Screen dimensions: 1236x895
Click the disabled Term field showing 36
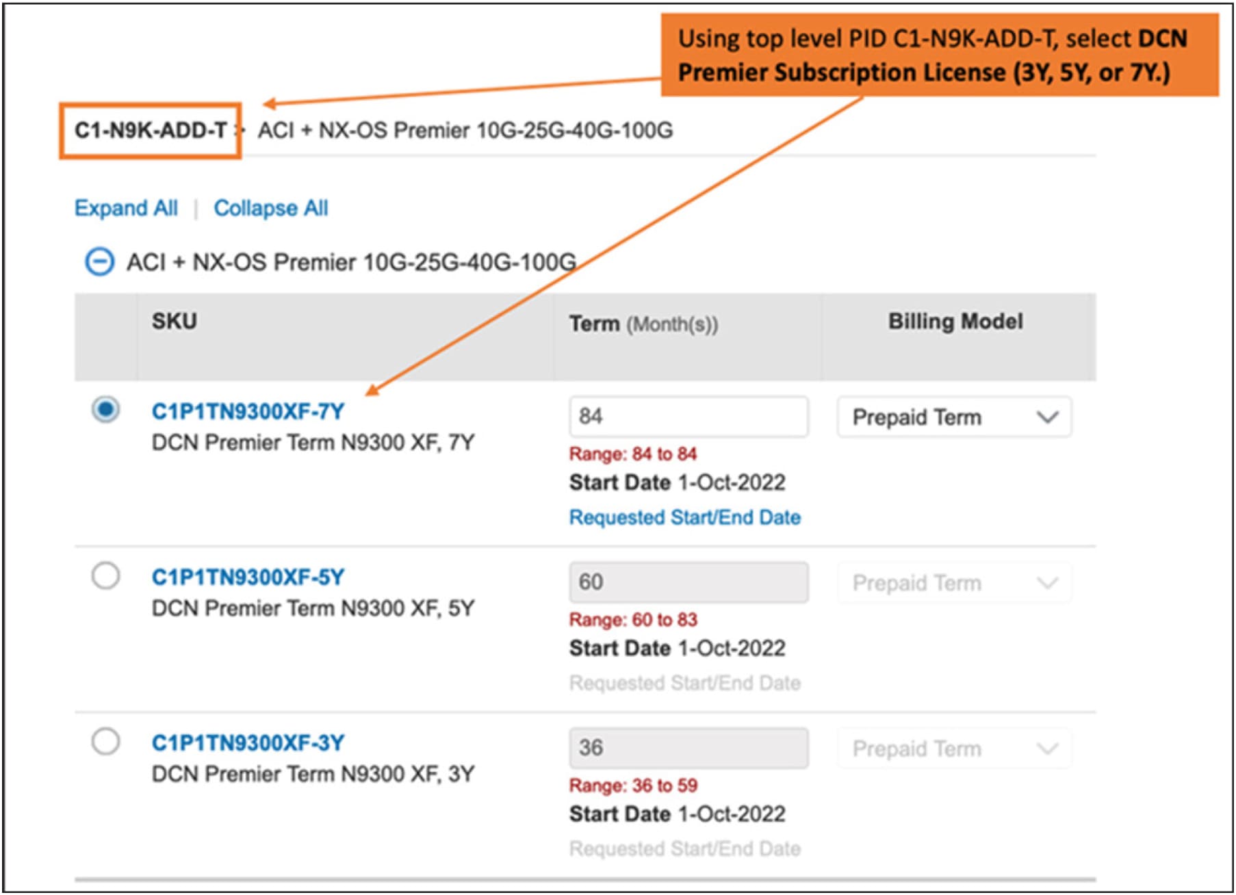(x=687, y=748)
